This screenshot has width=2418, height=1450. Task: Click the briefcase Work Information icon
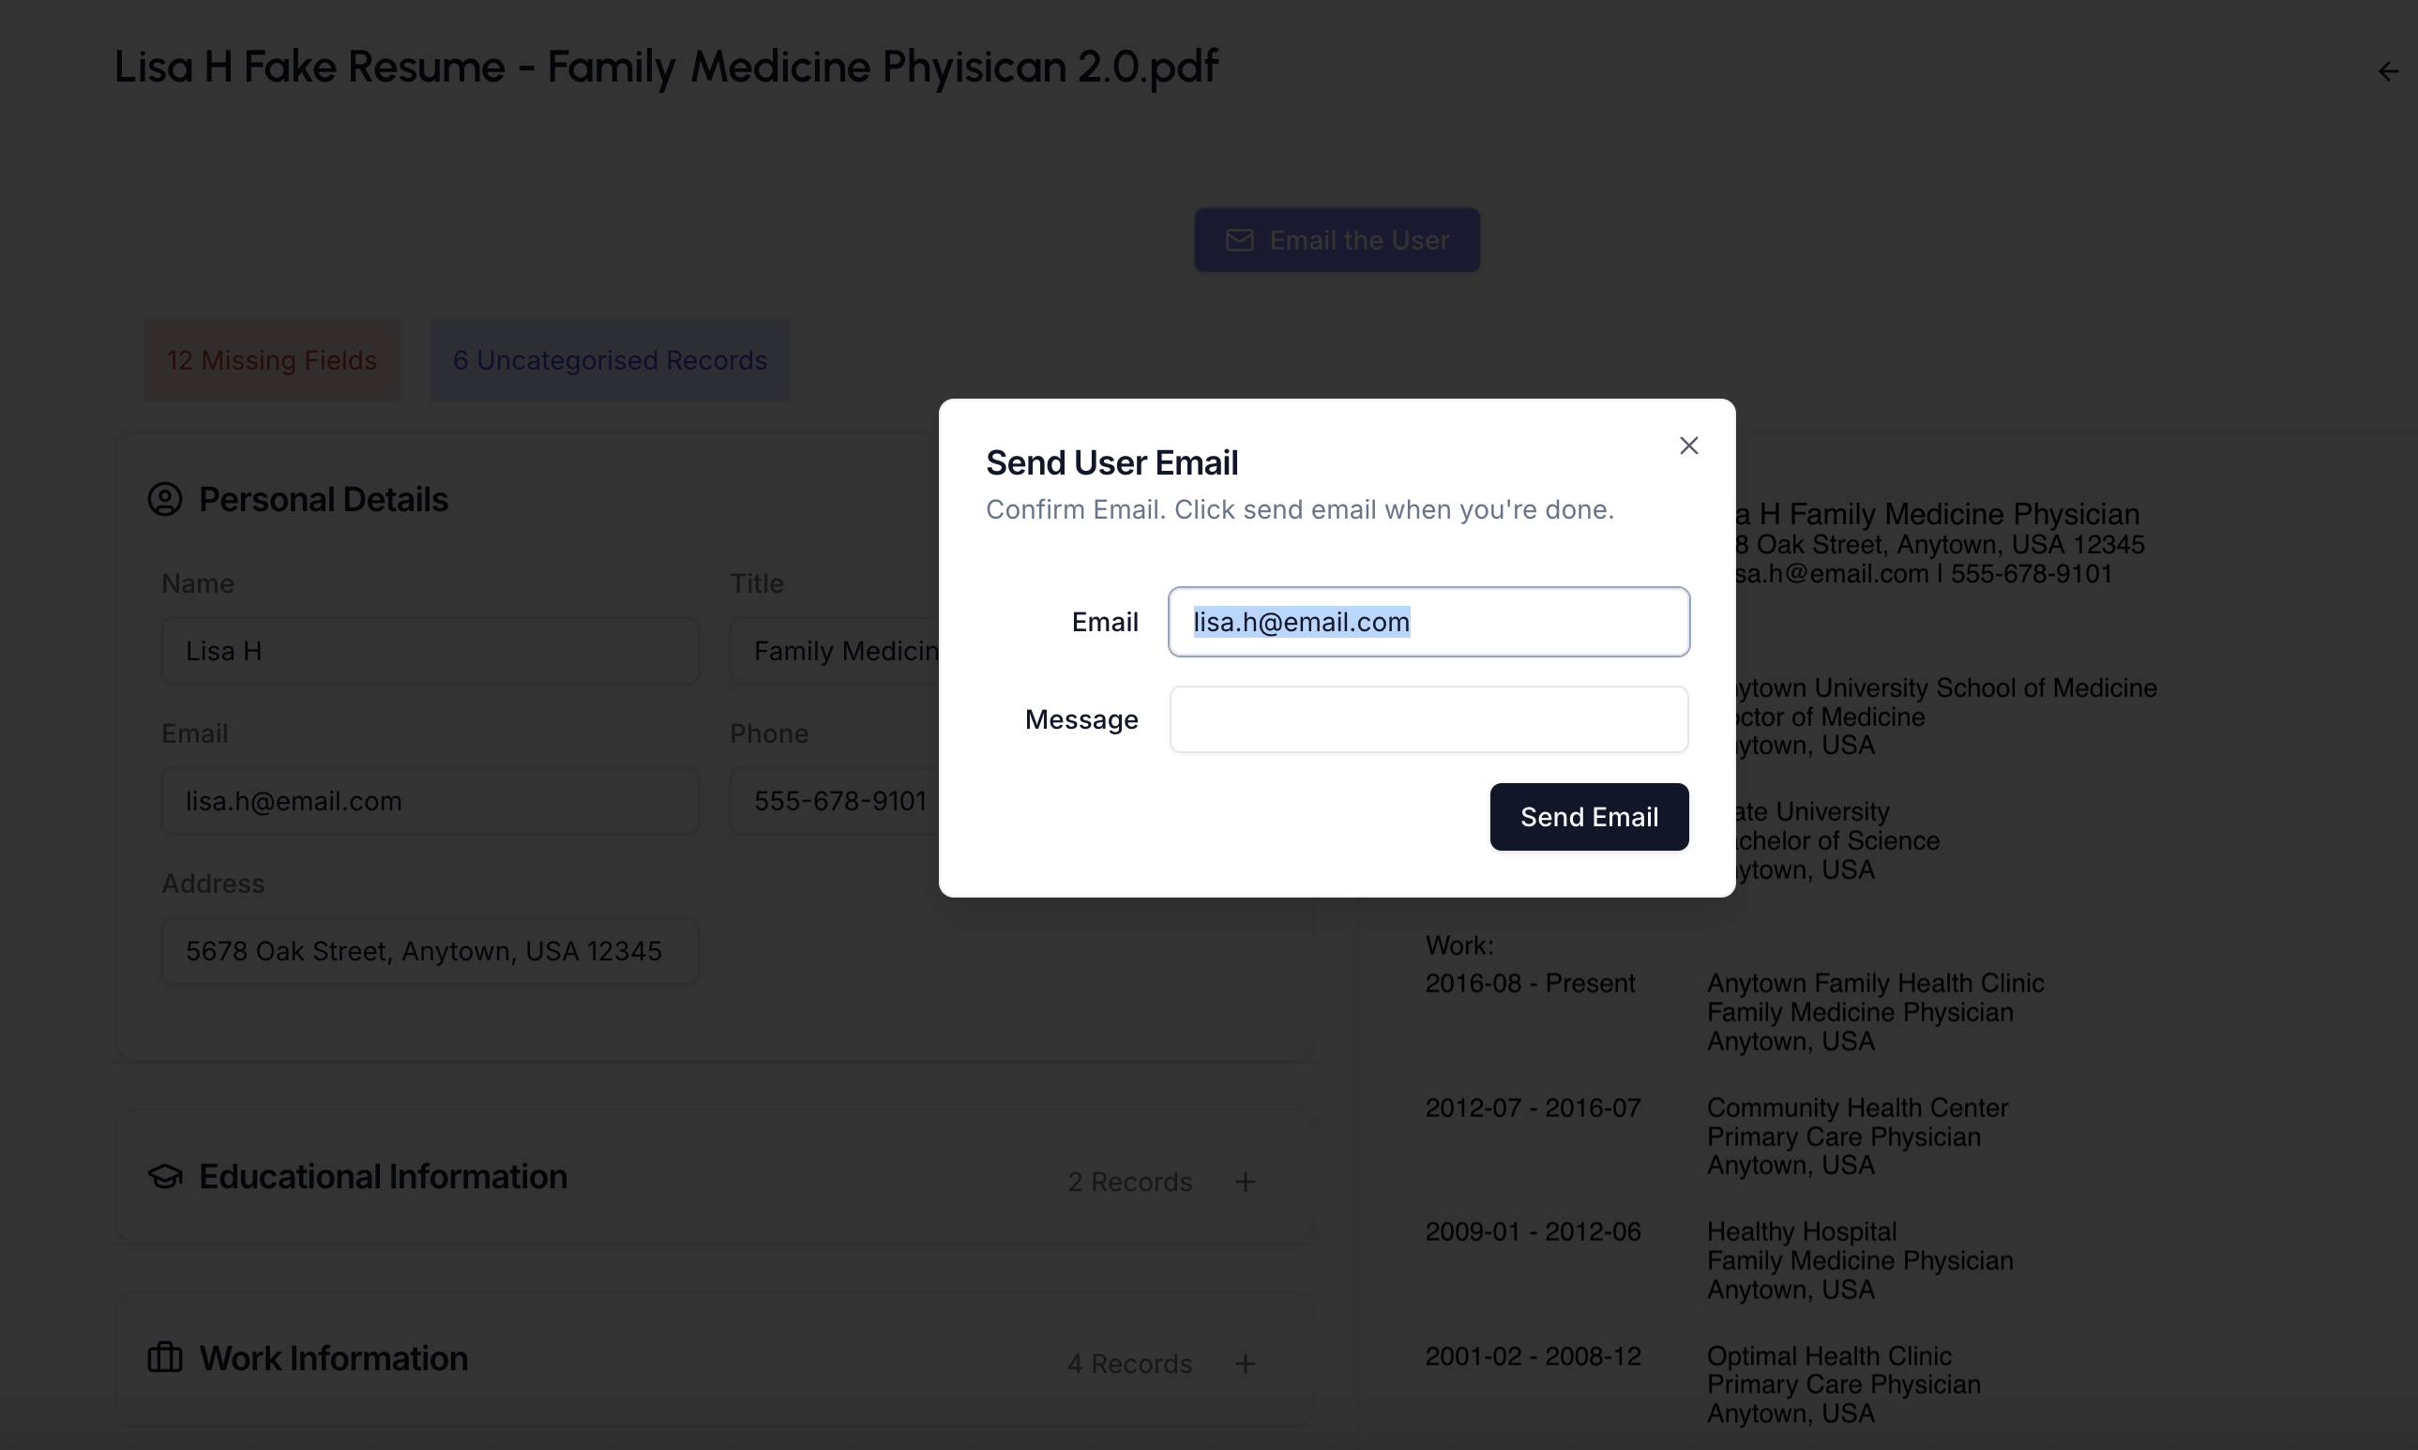165,1358
